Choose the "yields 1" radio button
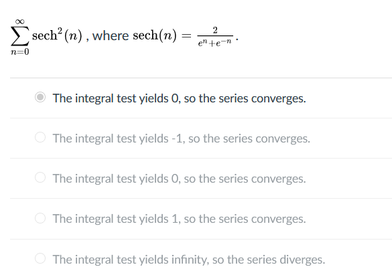Screen dimensions: 392x277 pos(40,218)
